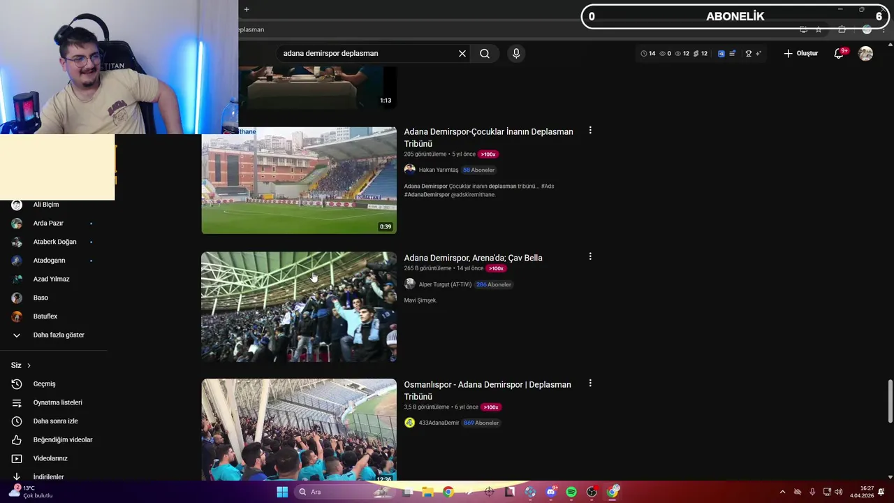Click the Oluştur create button
Image resolution: width=894 pixels, height=503 pixels.
(x=800, y=53)
